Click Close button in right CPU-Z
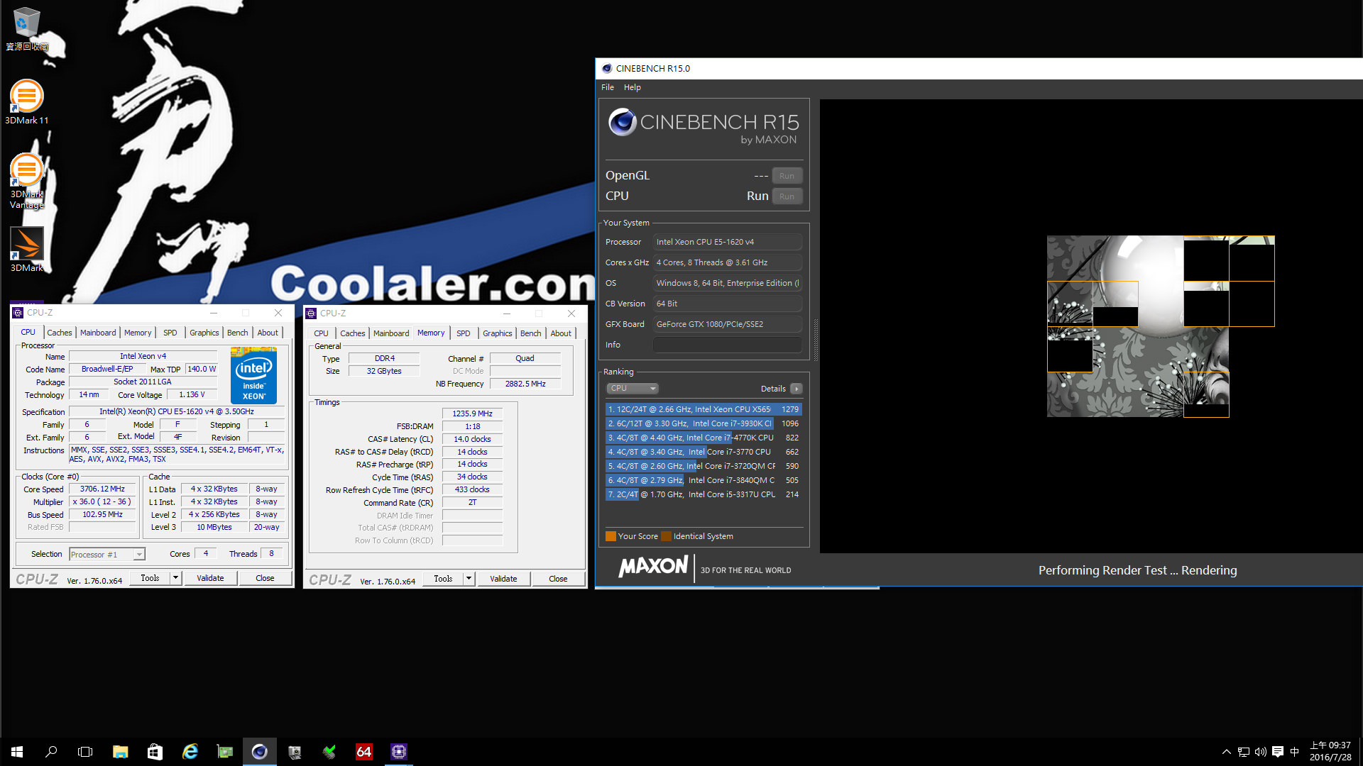This screenshot has width=1363, height=766. click(558, 579)
